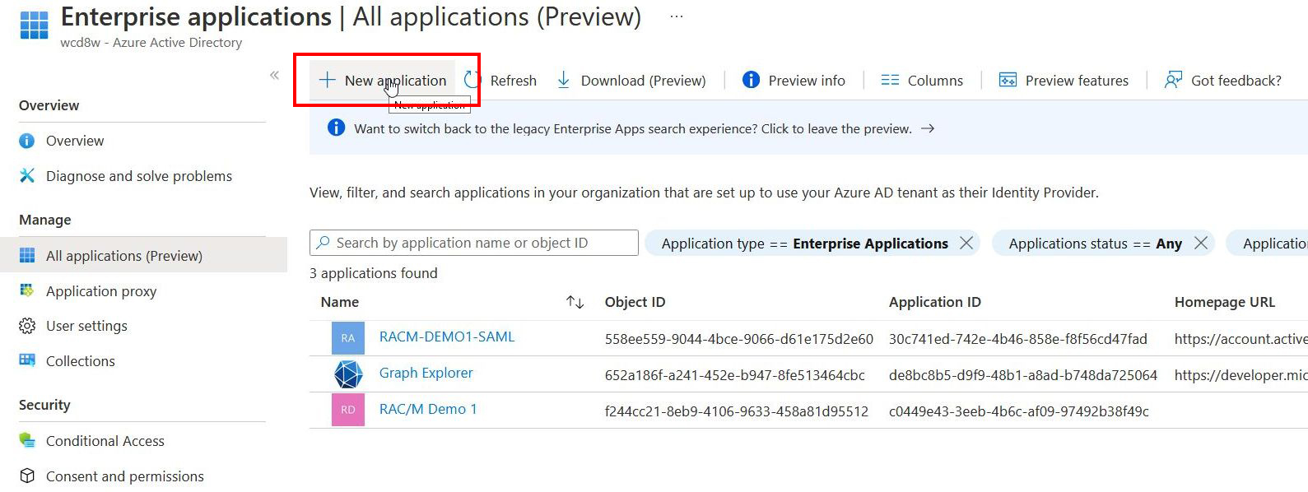Viewport: 1308px width, 492px height.
Task: Select Refresh text in toolbar
Action: (x=514, y=81)
